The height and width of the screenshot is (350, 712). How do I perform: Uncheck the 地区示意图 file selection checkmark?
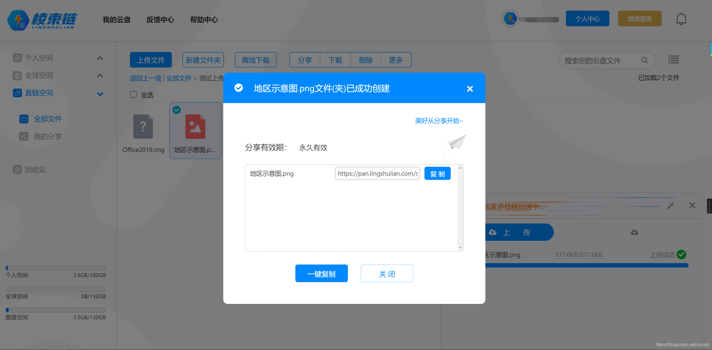click(177, 110)
